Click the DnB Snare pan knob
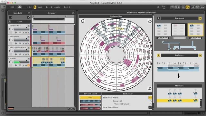 11,40
